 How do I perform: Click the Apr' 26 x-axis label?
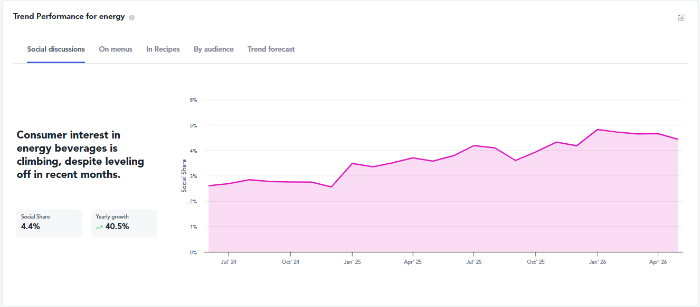[x=658, y=262]
